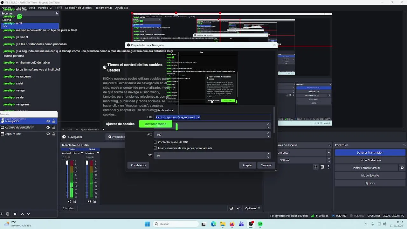Hide the captura kick source
The height and width of the screenshot is (229, 407).
click(48, 134)
